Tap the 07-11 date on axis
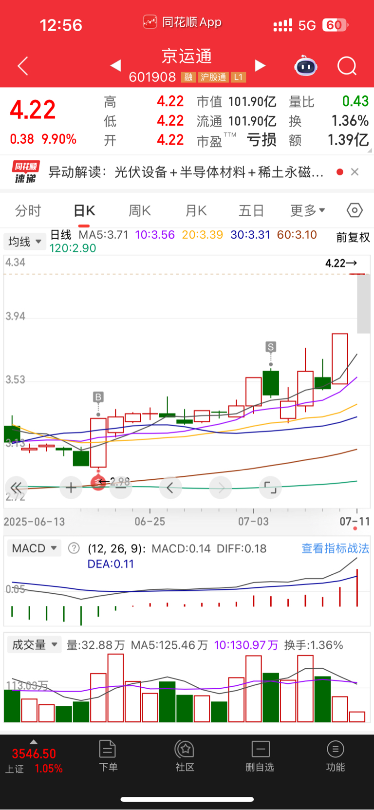 coord(355,522)
